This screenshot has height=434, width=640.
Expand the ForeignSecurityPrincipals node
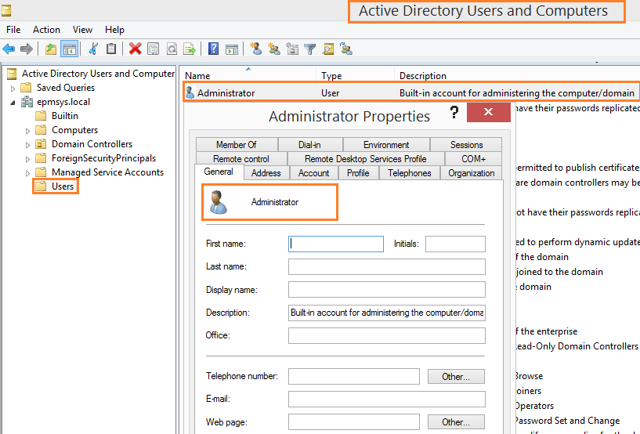pos(27,159)
